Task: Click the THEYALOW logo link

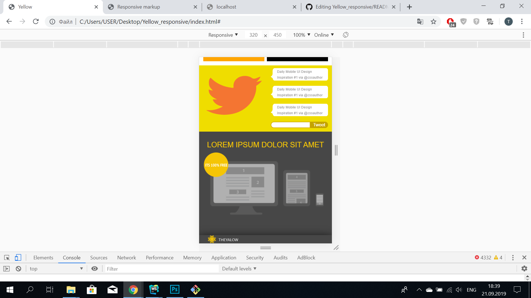Action: (x=223, y=239)
